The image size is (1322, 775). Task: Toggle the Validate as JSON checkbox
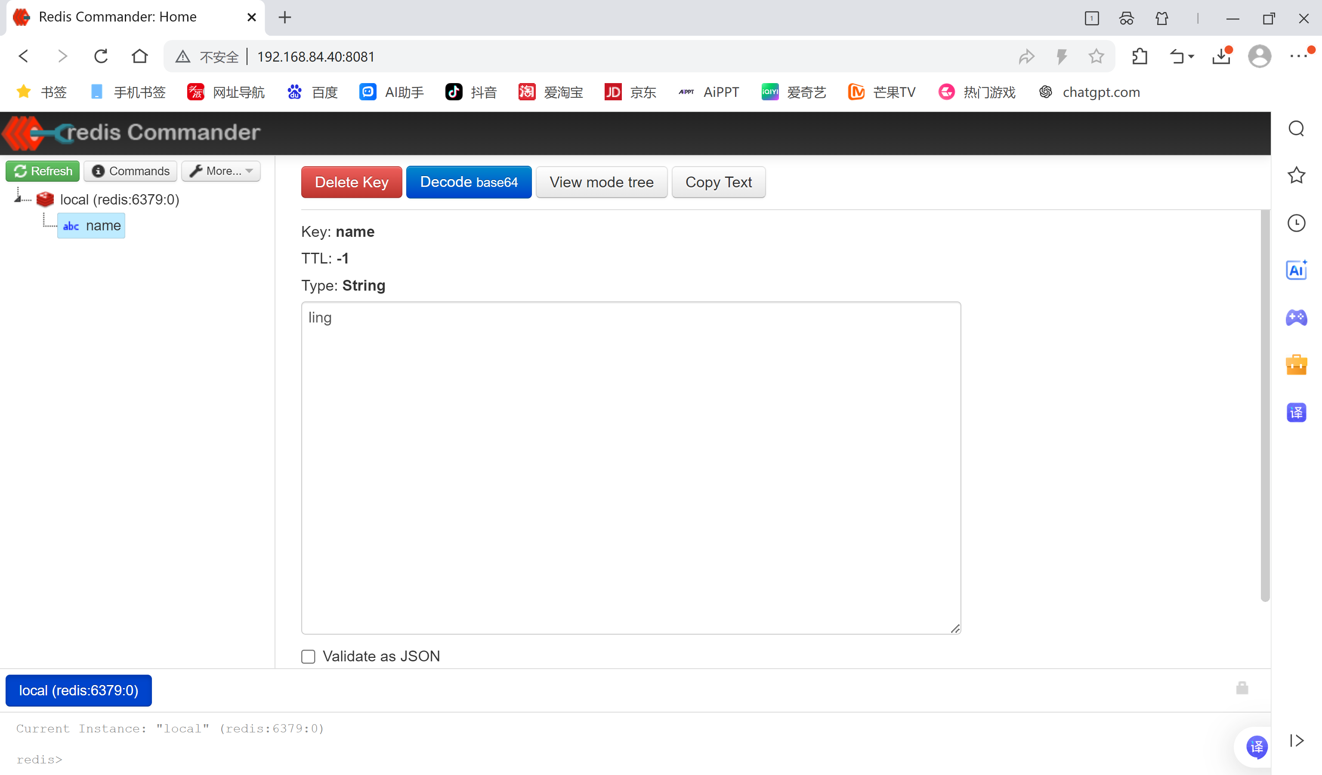coord(308,657)
